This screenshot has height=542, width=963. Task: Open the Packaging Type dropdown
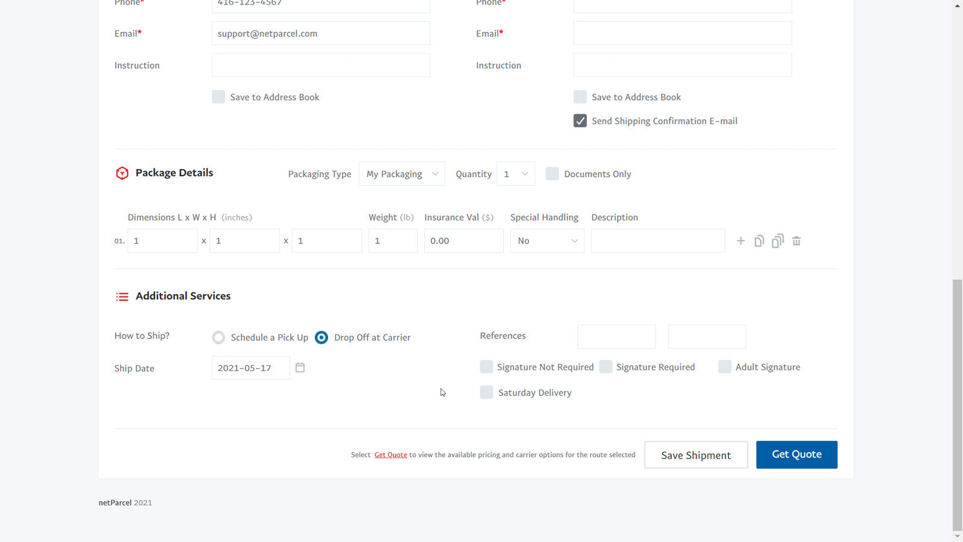click(x=402, y=173)
